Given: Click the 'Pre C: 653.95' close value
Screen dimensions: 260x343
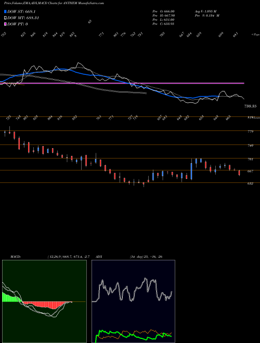Looking at the screenshot, I should coord(163,24).
